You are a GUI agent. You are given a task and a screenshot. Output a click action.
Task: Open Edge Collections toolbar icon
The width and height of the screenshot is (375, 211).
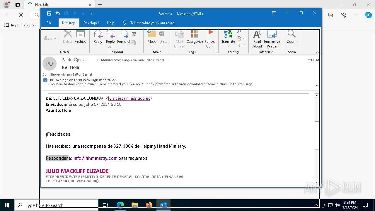point(331,15)
